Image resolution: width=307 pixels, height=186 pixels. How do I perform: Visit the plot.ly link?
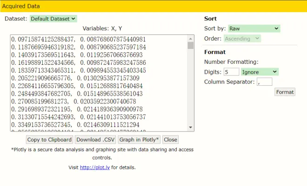tap(95, 167)
